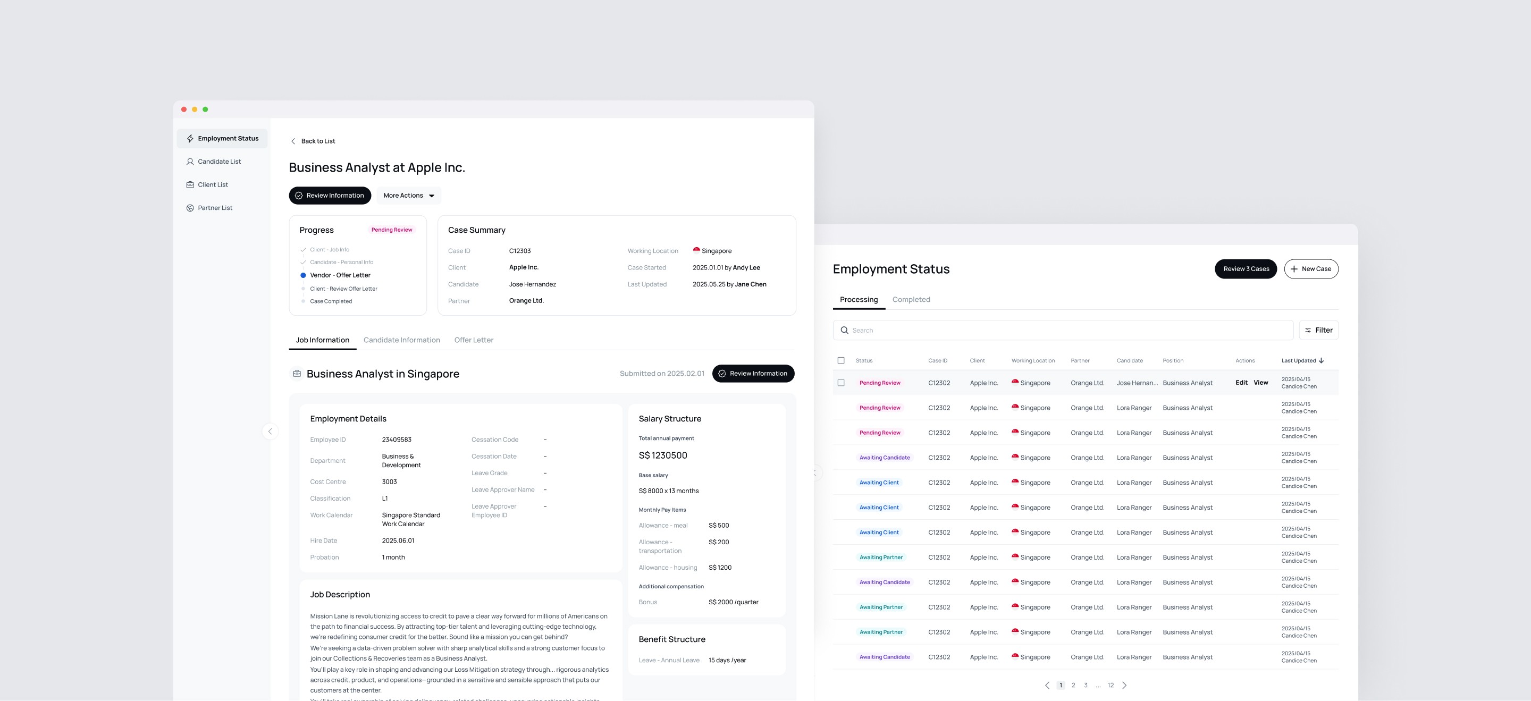Screen dimensions: 1531x701
Task: Collapse the sidebar with the chevron handle
Action: (x=270, y=432)
